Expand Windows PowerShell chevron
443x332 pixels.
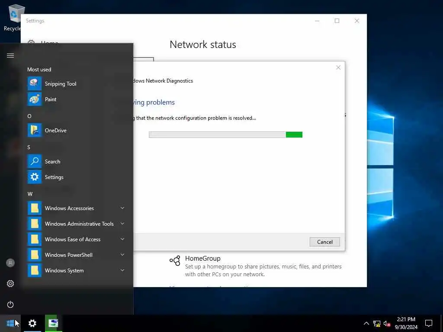pyautogui.click(x=122, y=254)
